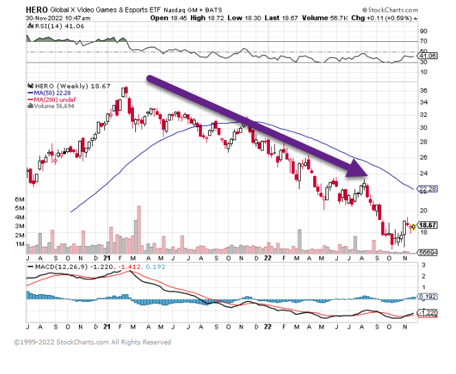Click the MACD(12,26,9) -1.220 legend
The height and width of the screenshot is (374, 456).
coord(71,267)
